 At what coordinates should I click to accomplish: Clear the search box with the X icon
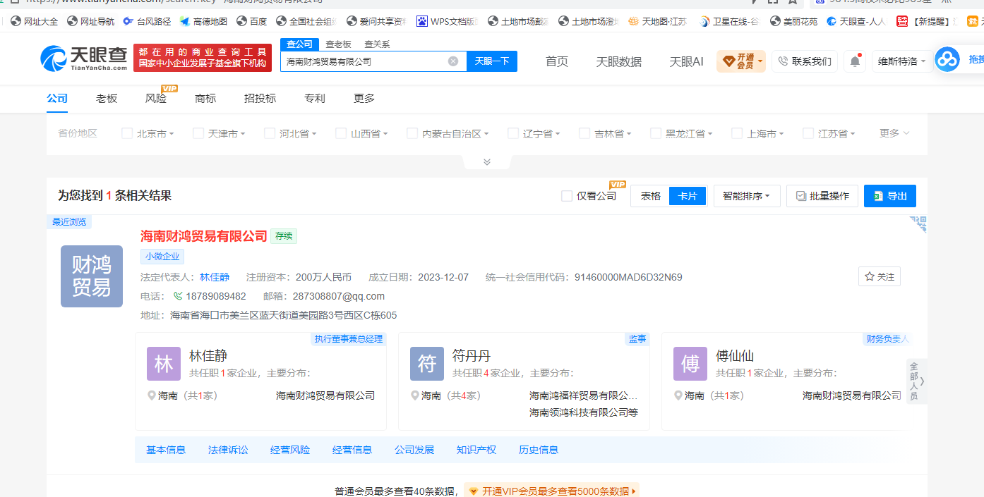453,61
